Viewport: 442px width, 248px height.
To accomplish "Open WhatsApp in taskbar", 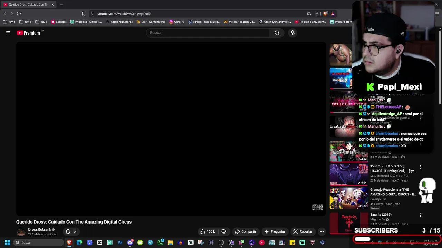I will [161, 242].
